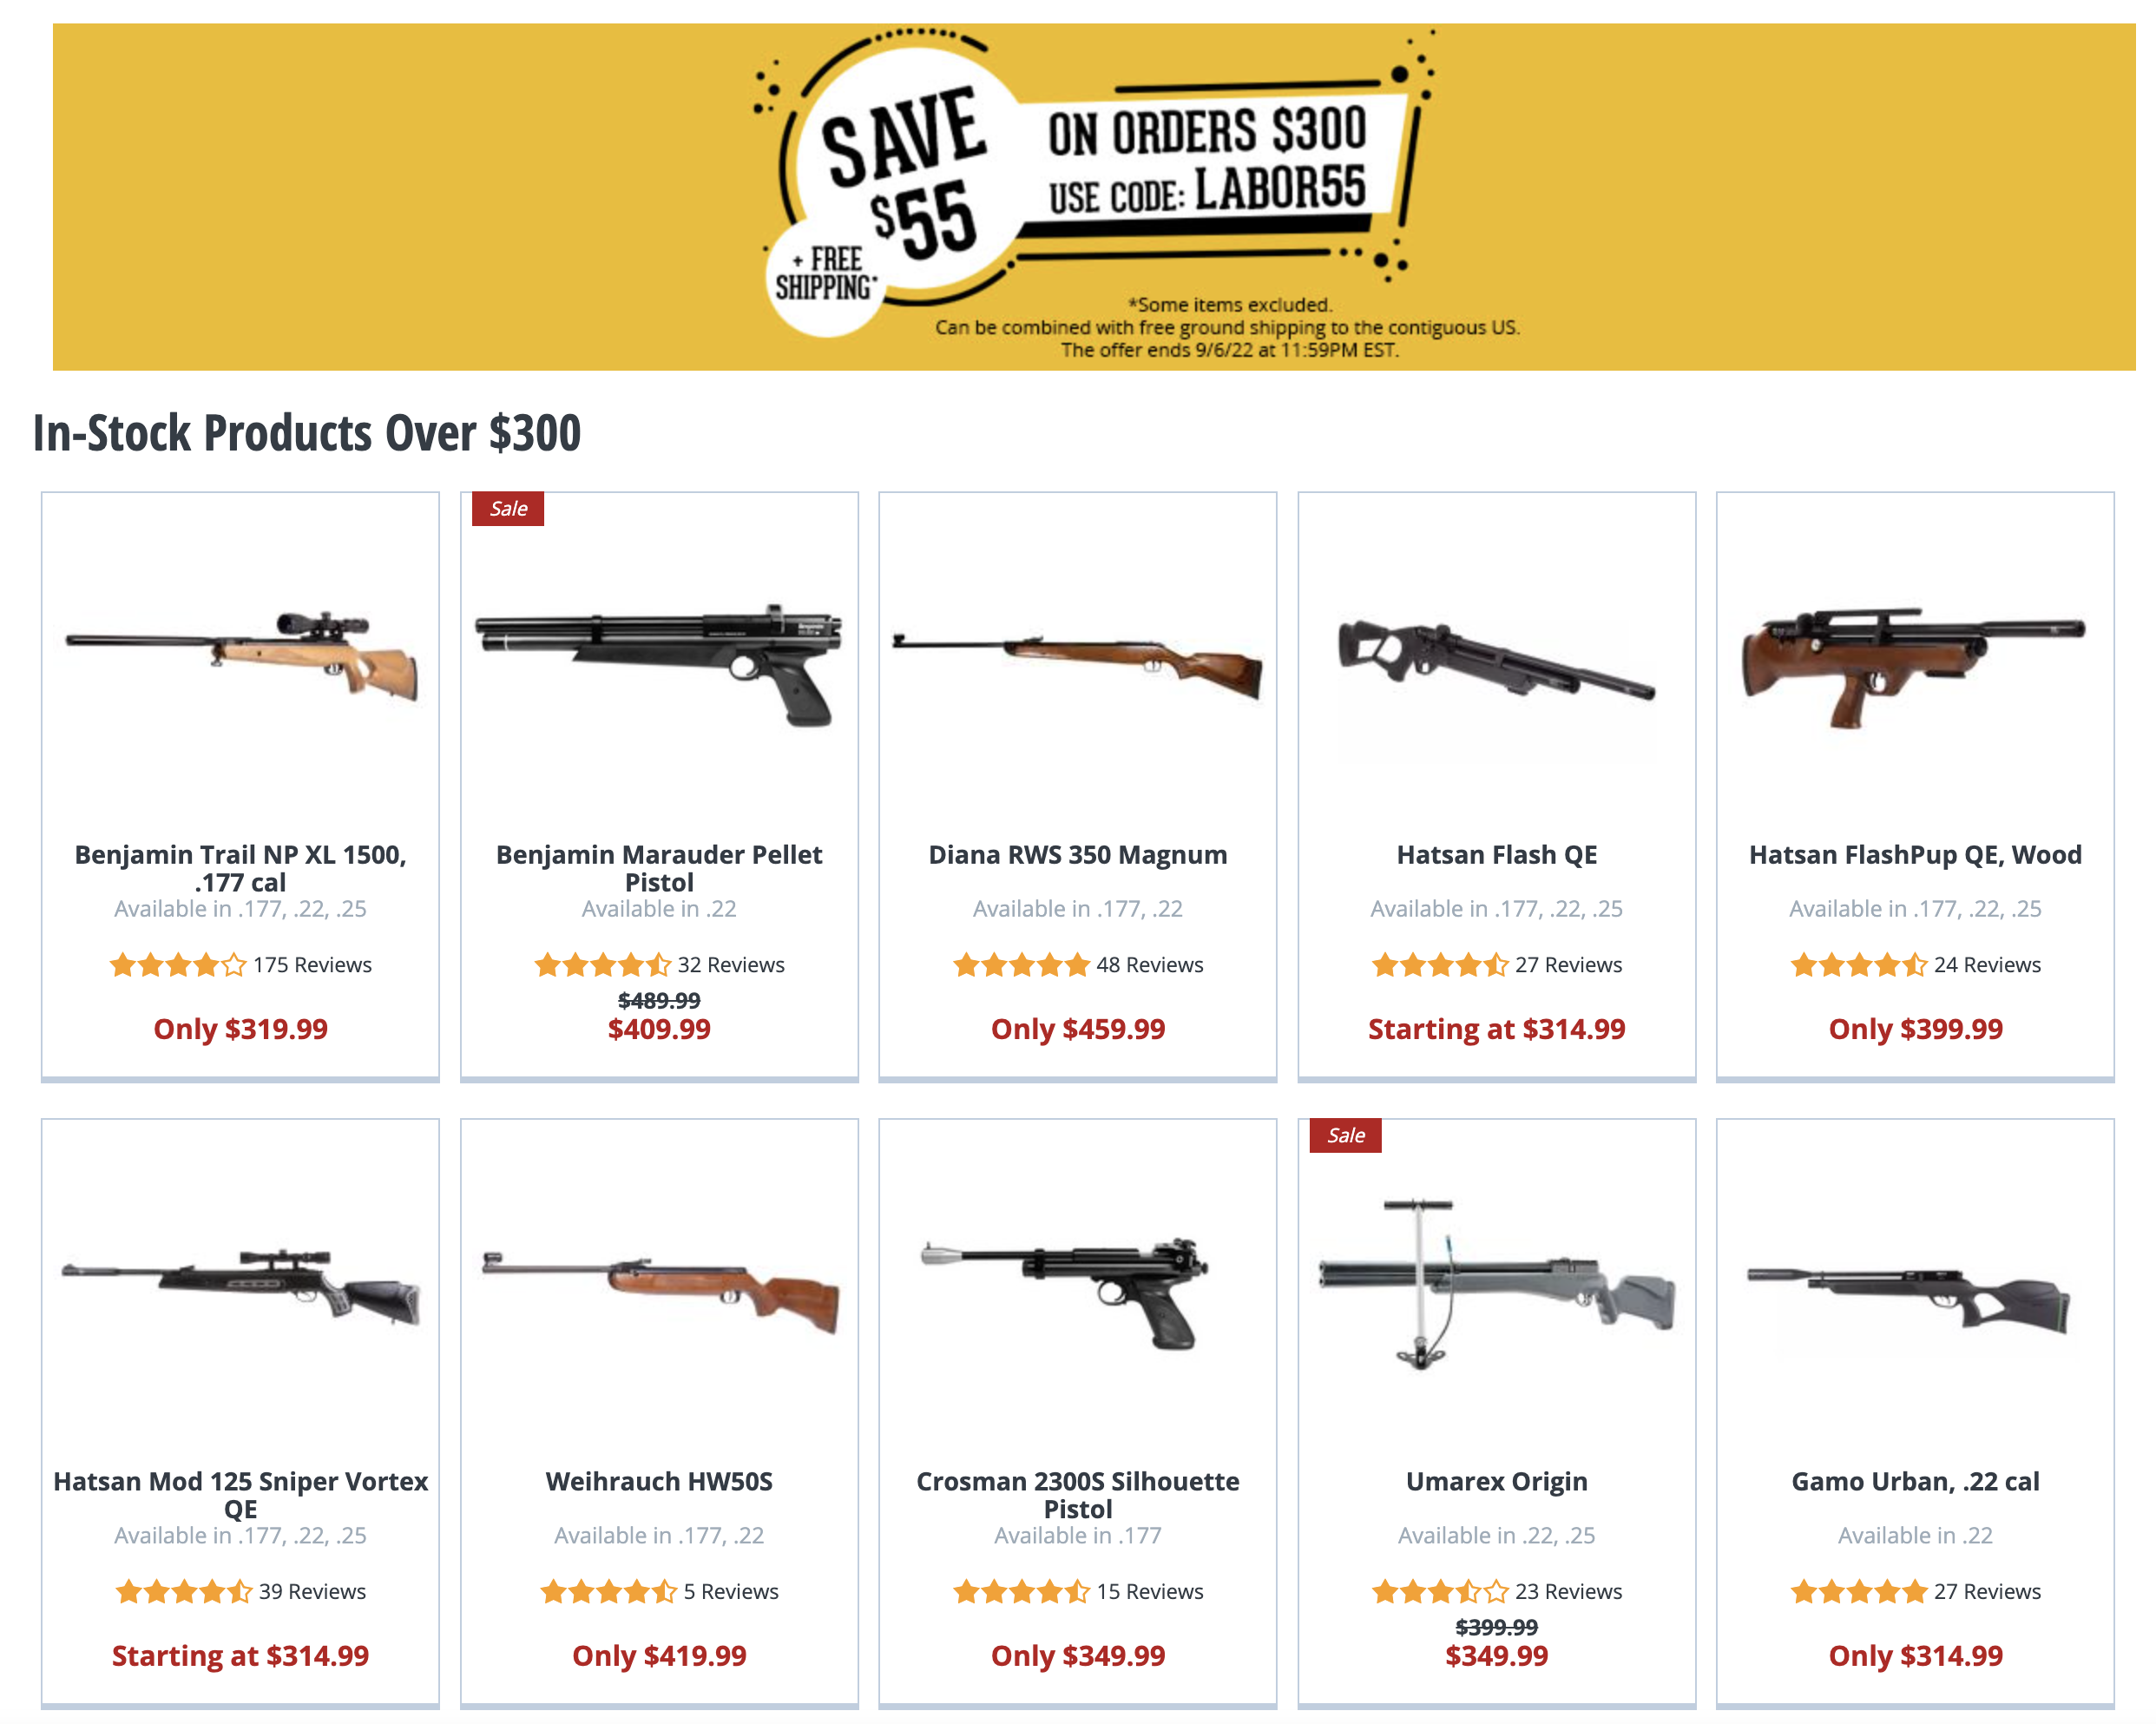The height and width of the screenshot is (1724, 2156).
Task: Click the Only $459.99 price
Action: (x=1077, y=1029)
